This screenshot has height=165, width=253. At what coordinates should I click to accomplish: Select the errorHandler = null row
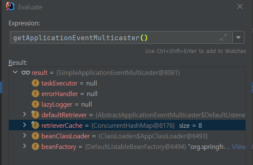127,94
